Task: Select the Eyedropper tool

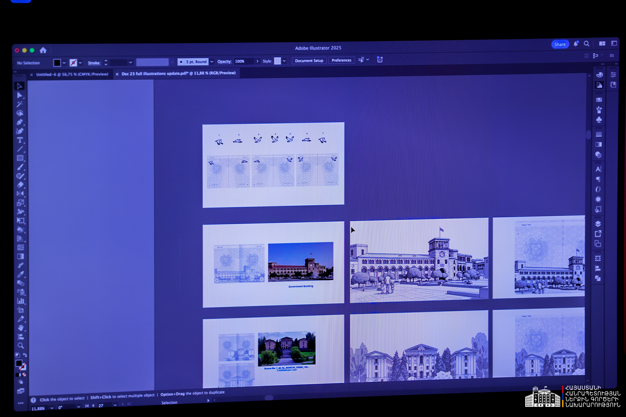Action: (21, 274)
